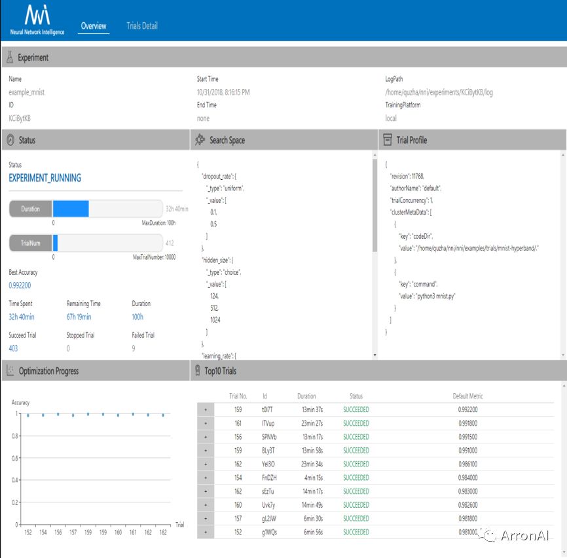The image size is (567, 558).
Task: Click the Search Space panel scrollbar
Action: tap(375, 203)
